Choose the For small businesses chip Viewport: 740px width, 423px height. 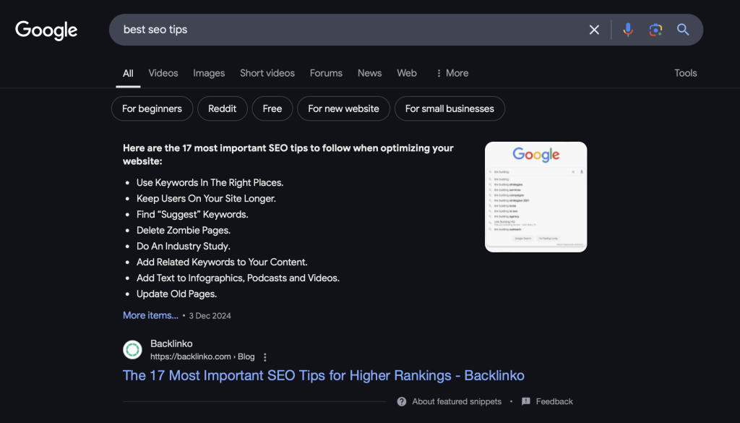449,108
